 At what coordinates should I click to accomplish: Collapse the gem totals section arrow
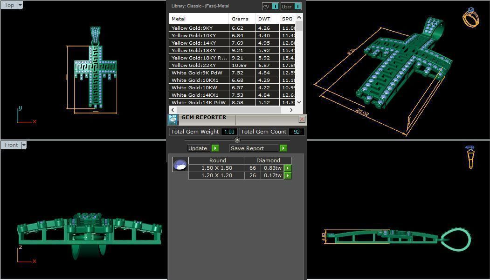237,140
